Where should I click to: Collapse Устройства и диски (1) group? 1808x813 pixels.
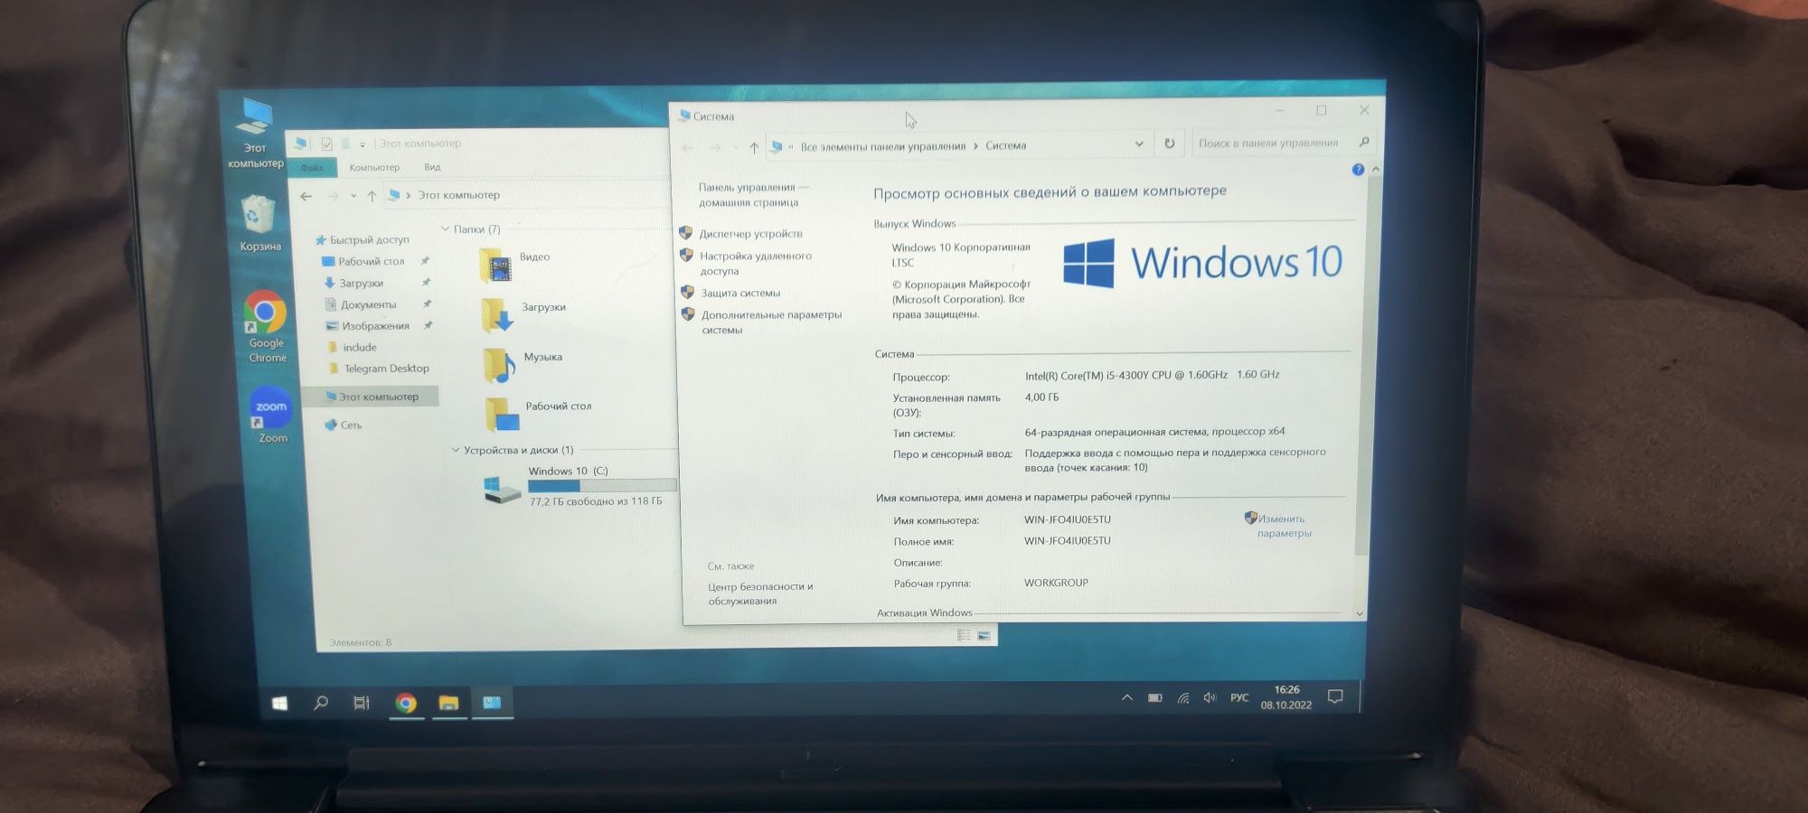[x=456, y=450]
